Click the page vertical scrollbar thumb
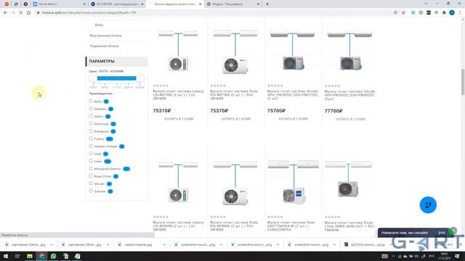The height and width of the screenshot is (261, 465). pos(463,82)
